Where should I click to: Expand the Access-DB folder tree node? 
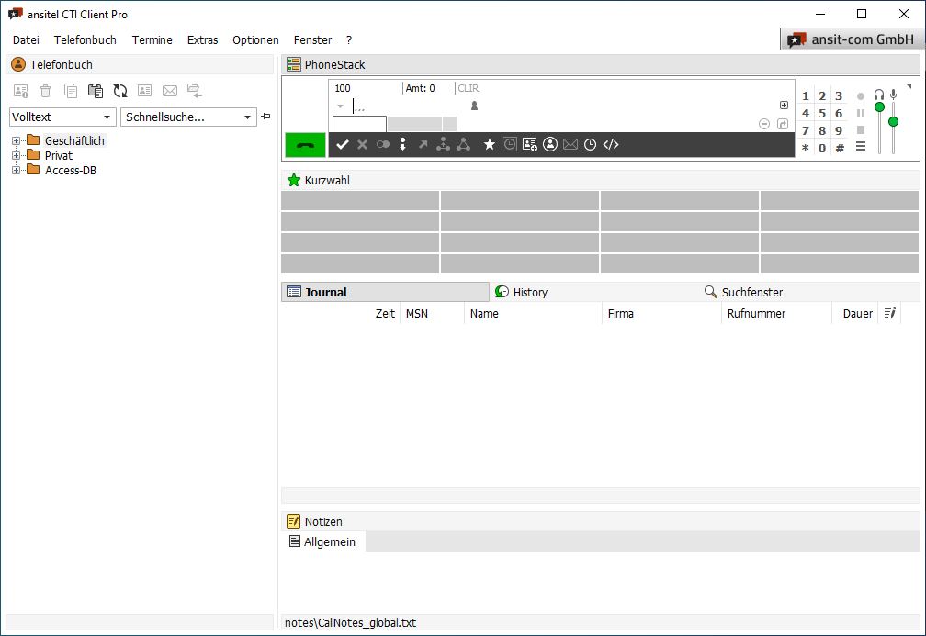tap(16, 170)
